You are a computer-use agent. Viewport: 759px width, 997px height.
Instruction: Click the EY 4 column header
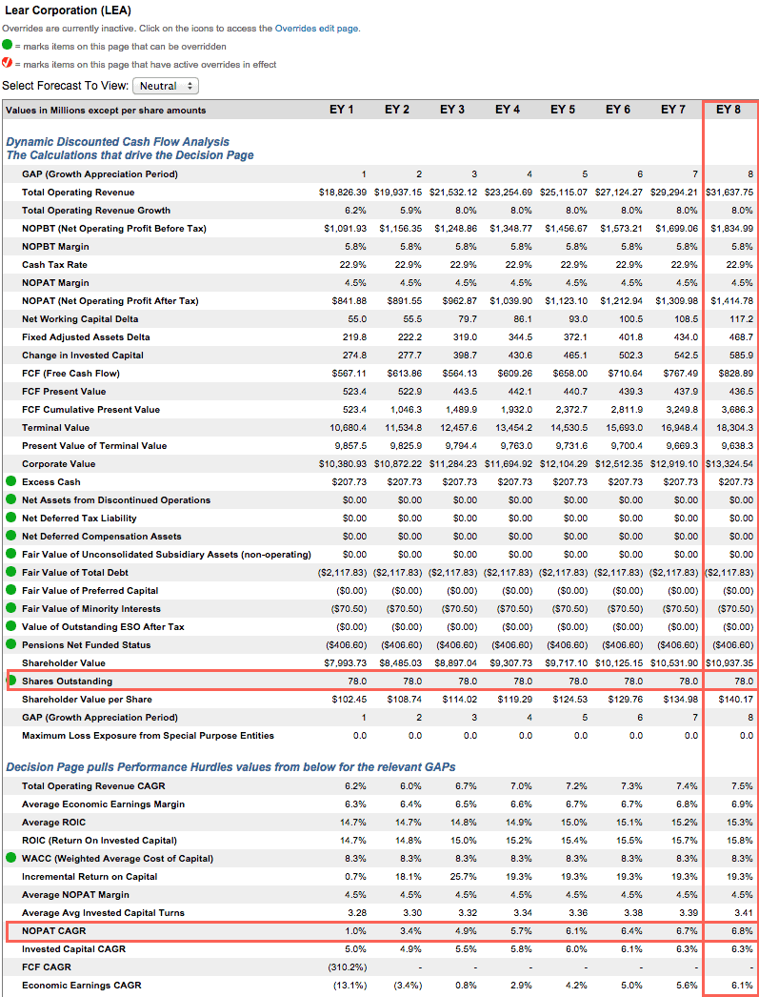point(507,110)
